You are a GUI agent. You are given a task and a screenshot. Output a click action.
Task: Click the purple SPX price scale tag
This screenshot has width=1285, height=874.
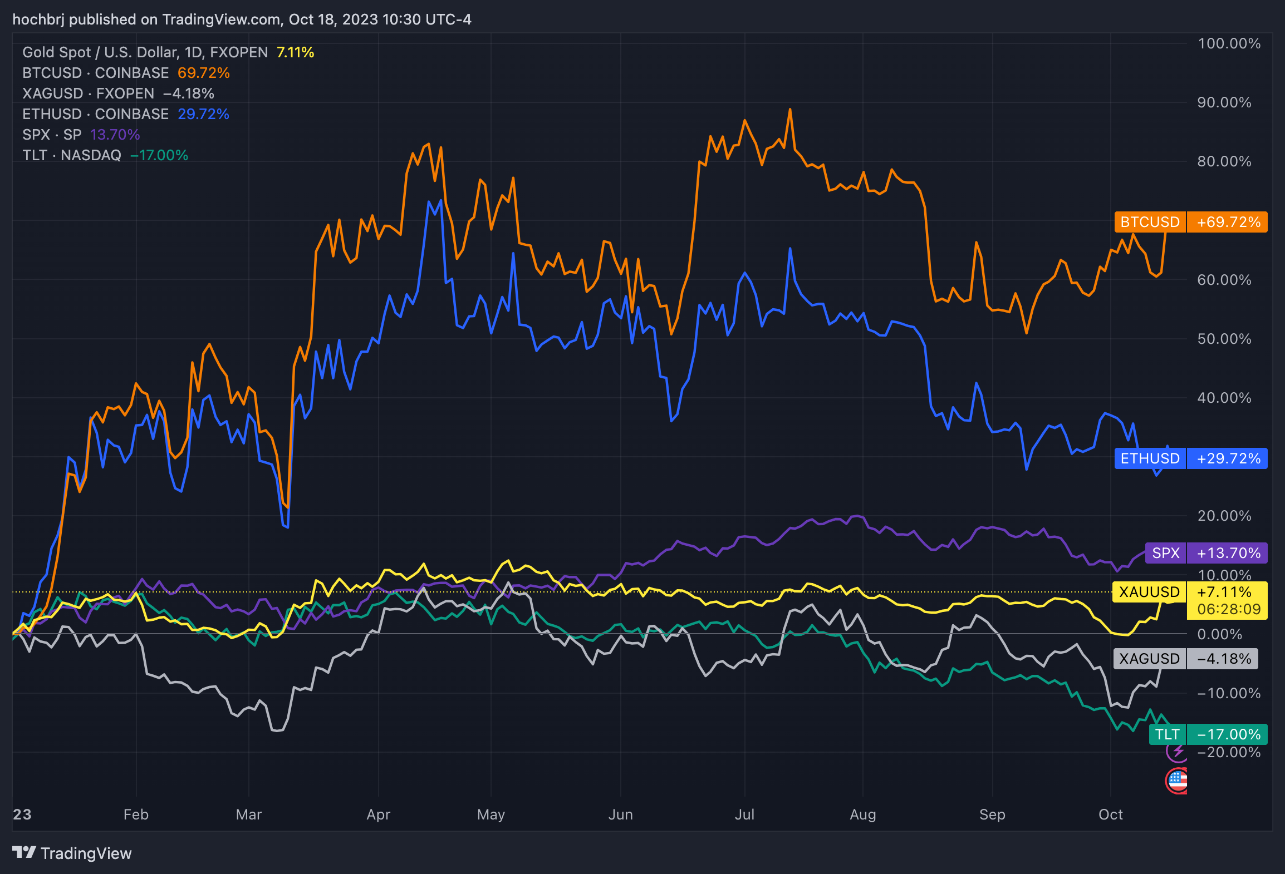1166,553
